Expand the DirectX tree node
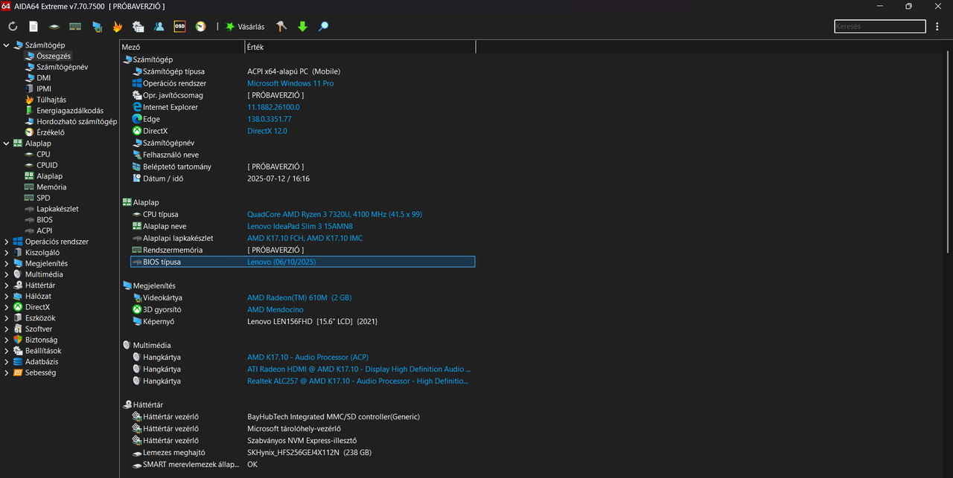 click(x=7, y=307)
